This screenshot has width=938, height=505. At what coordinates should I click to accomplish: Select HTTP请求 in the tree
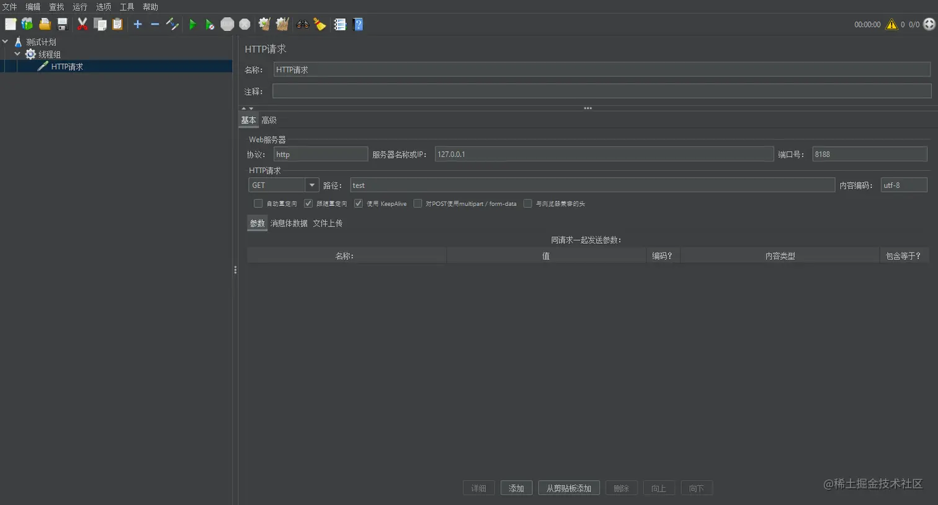[x=67, y=66]
